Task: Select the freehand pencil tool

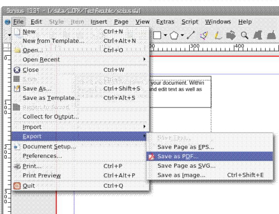Action: [218, 35]
